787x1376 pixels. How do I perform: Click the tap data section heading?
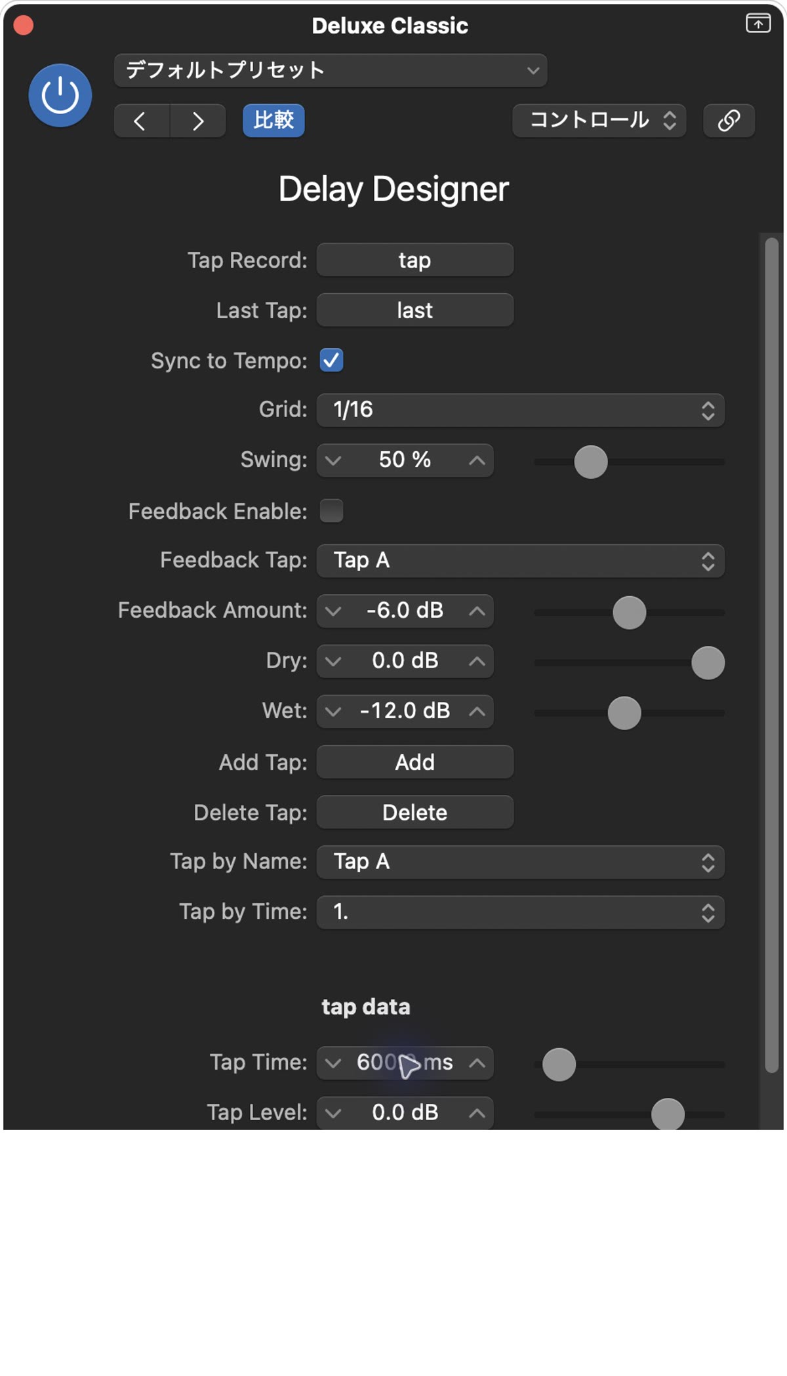[366, 1007]
